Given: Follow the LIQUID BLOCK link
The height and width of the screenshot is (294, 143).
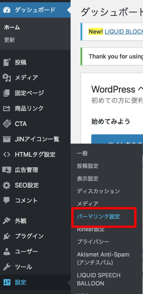Looking at the screenshot, I should (x=124, y=32).
